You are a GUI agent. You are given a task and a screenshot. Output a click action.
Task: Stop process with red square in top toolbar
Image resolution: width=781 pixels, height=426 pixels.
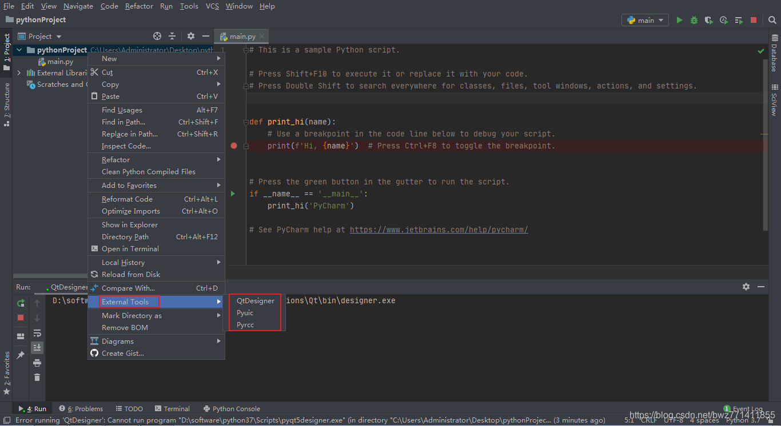[x=754, y=20]
